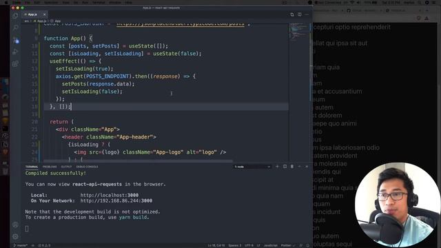This screenshot has height=248, width=441.
Task: Place cursor on 'return (' line
Action: coord(61,122)
